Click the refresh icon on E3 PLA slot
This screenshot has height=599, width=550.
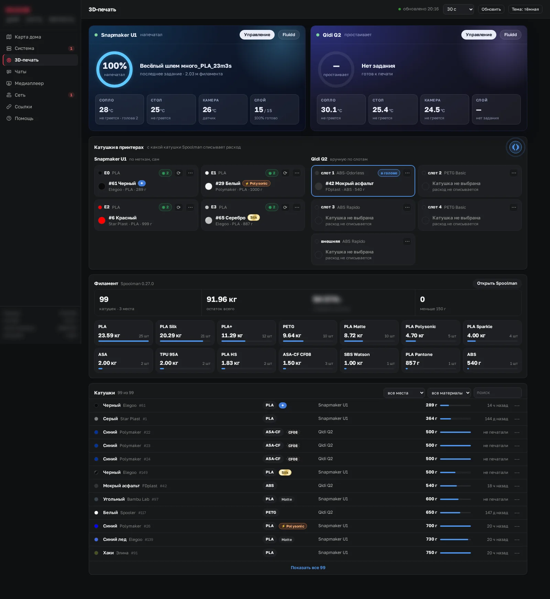tap(285, 207)
